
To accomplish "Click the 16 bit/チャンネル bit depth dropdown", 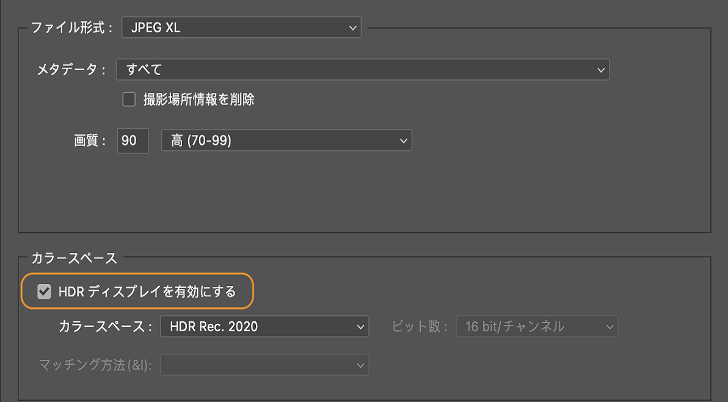I will (x=537, y=327).
